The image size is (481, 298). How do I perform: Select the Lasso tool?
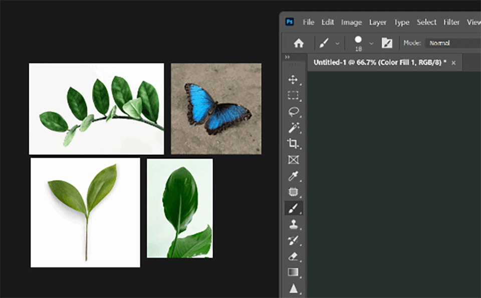(294, 111)
